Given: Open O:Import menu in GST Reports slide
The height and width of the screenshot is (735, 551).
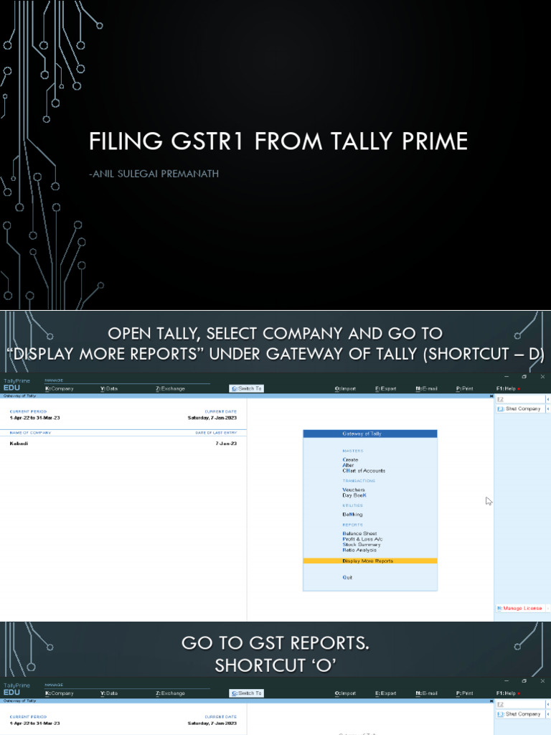Looking at the screenshot, I should (x=345, y=693).
